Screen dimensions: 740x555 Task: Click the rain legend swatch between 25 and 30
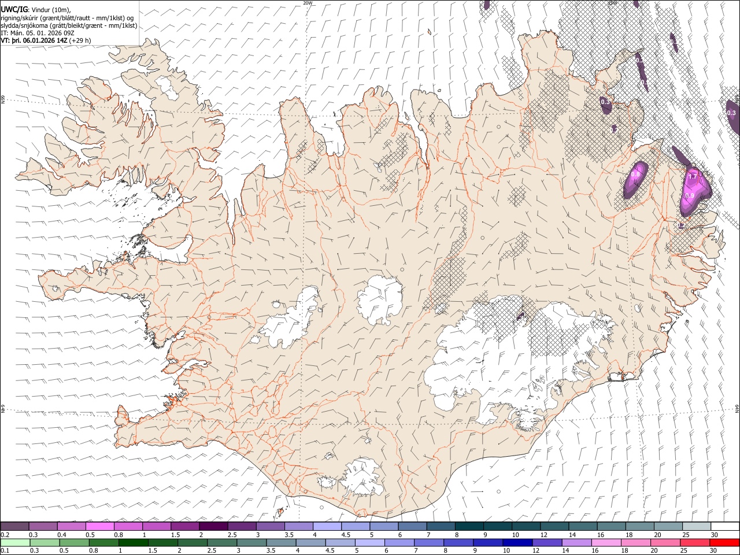pyautogui.click(x=694, y=542)
